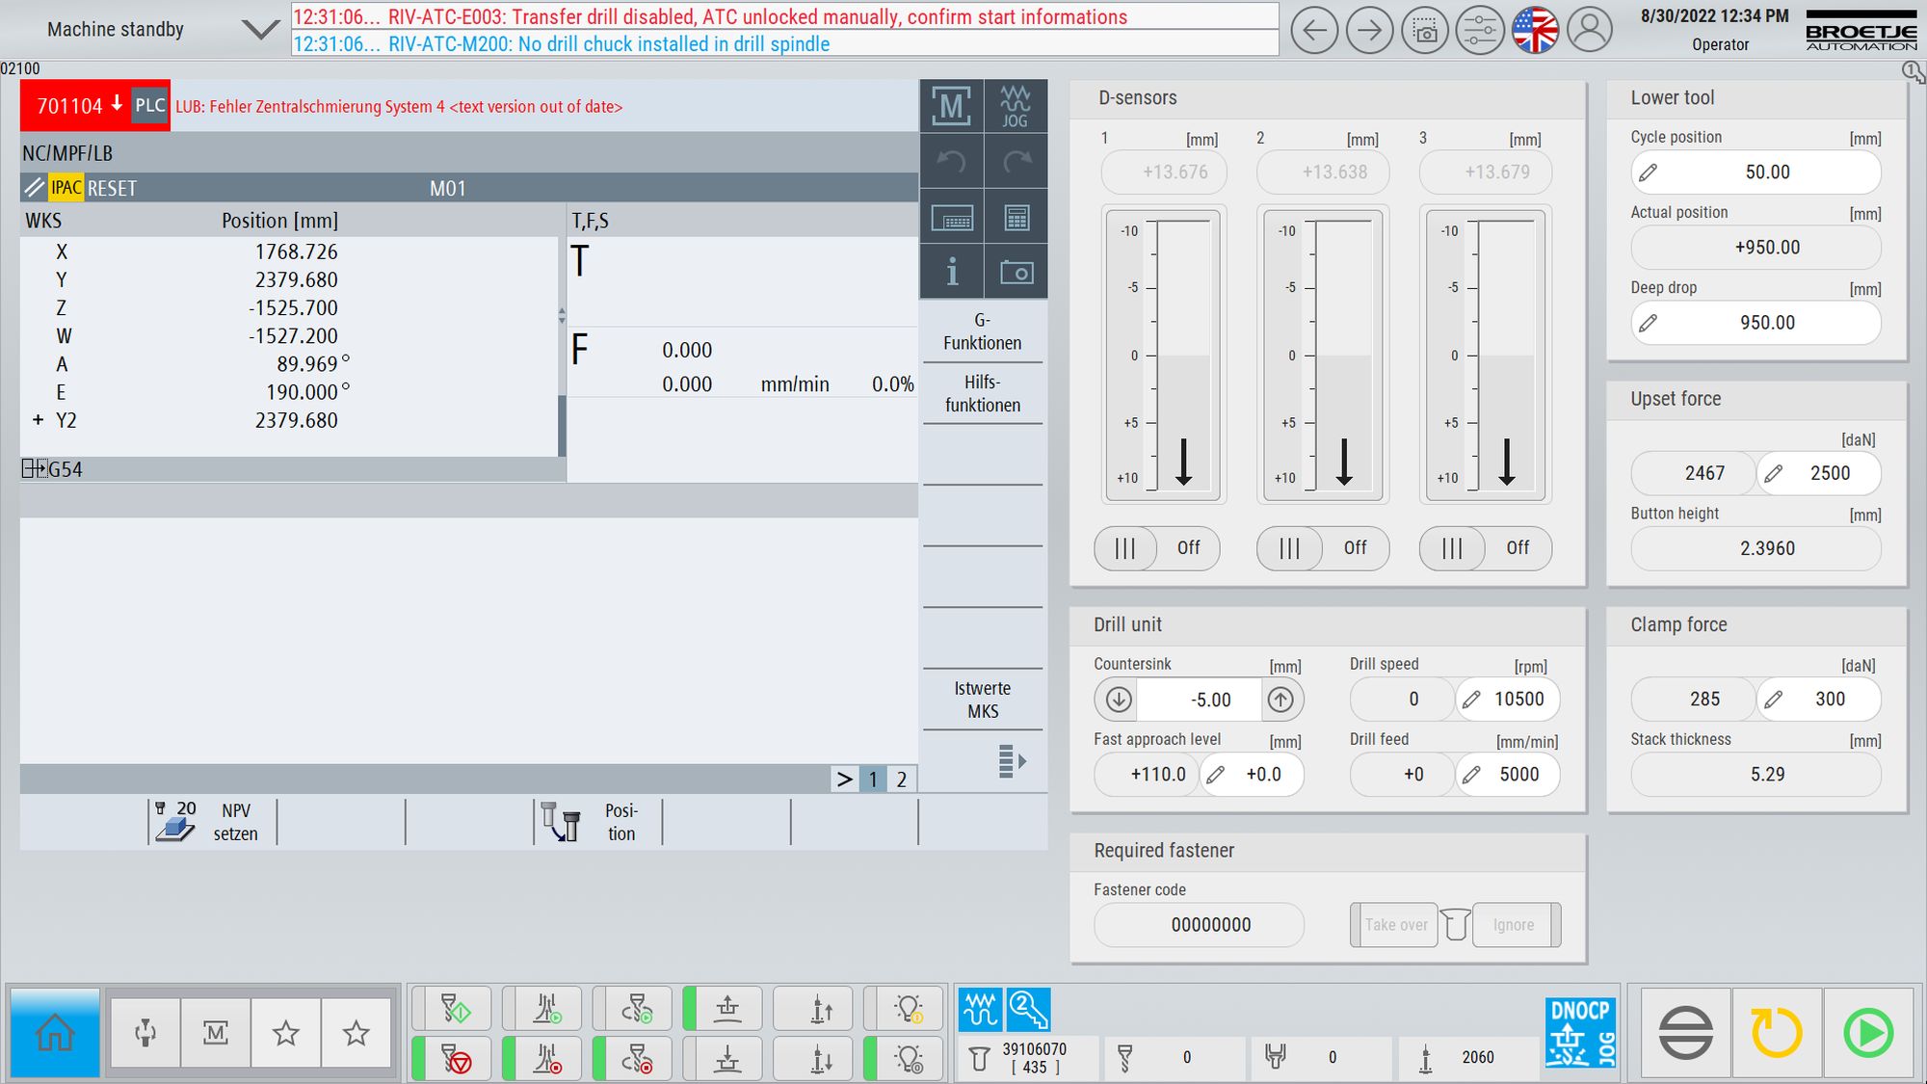Open the language flag selector
The width and height of the screenshot is (1927, 1084).
point(1535,31)
